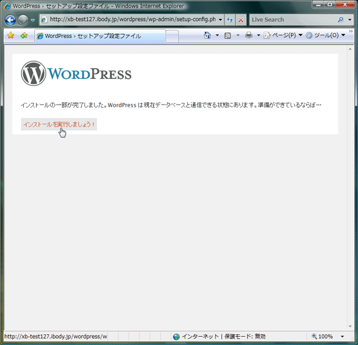Click the Home page icon
The width and height of the screenshot is (358, 345).
[207, 35]
